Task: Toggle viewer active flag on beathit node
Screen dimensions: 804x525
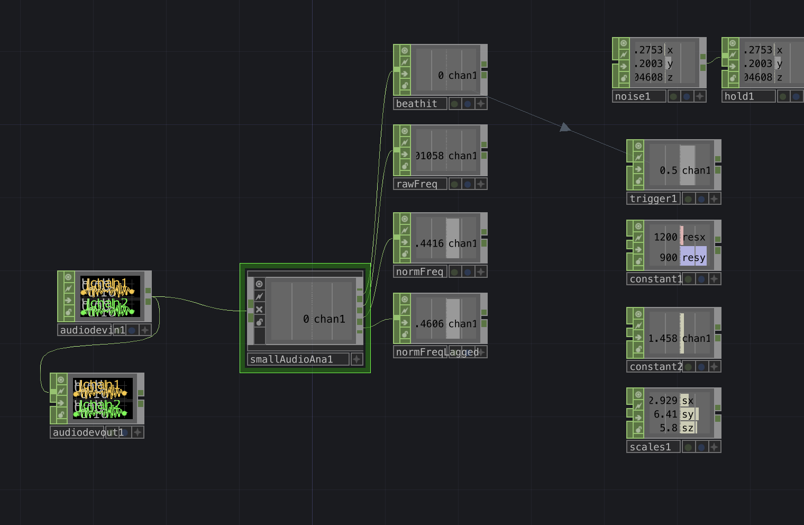Action: [405, 51]
